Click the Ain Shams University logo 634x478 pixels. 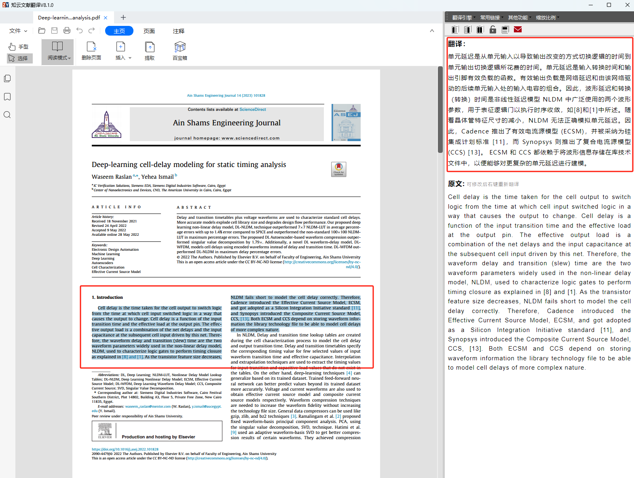coord(107,124)
